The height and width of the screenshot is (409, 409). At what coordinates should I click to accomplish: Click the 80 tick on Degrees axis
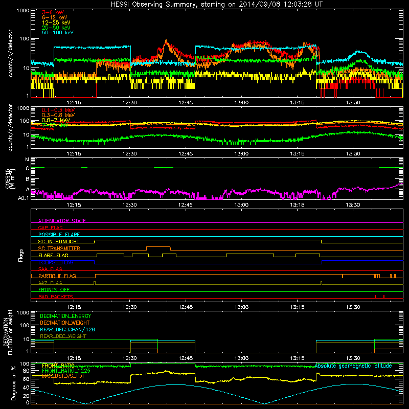tap(26, 371)
